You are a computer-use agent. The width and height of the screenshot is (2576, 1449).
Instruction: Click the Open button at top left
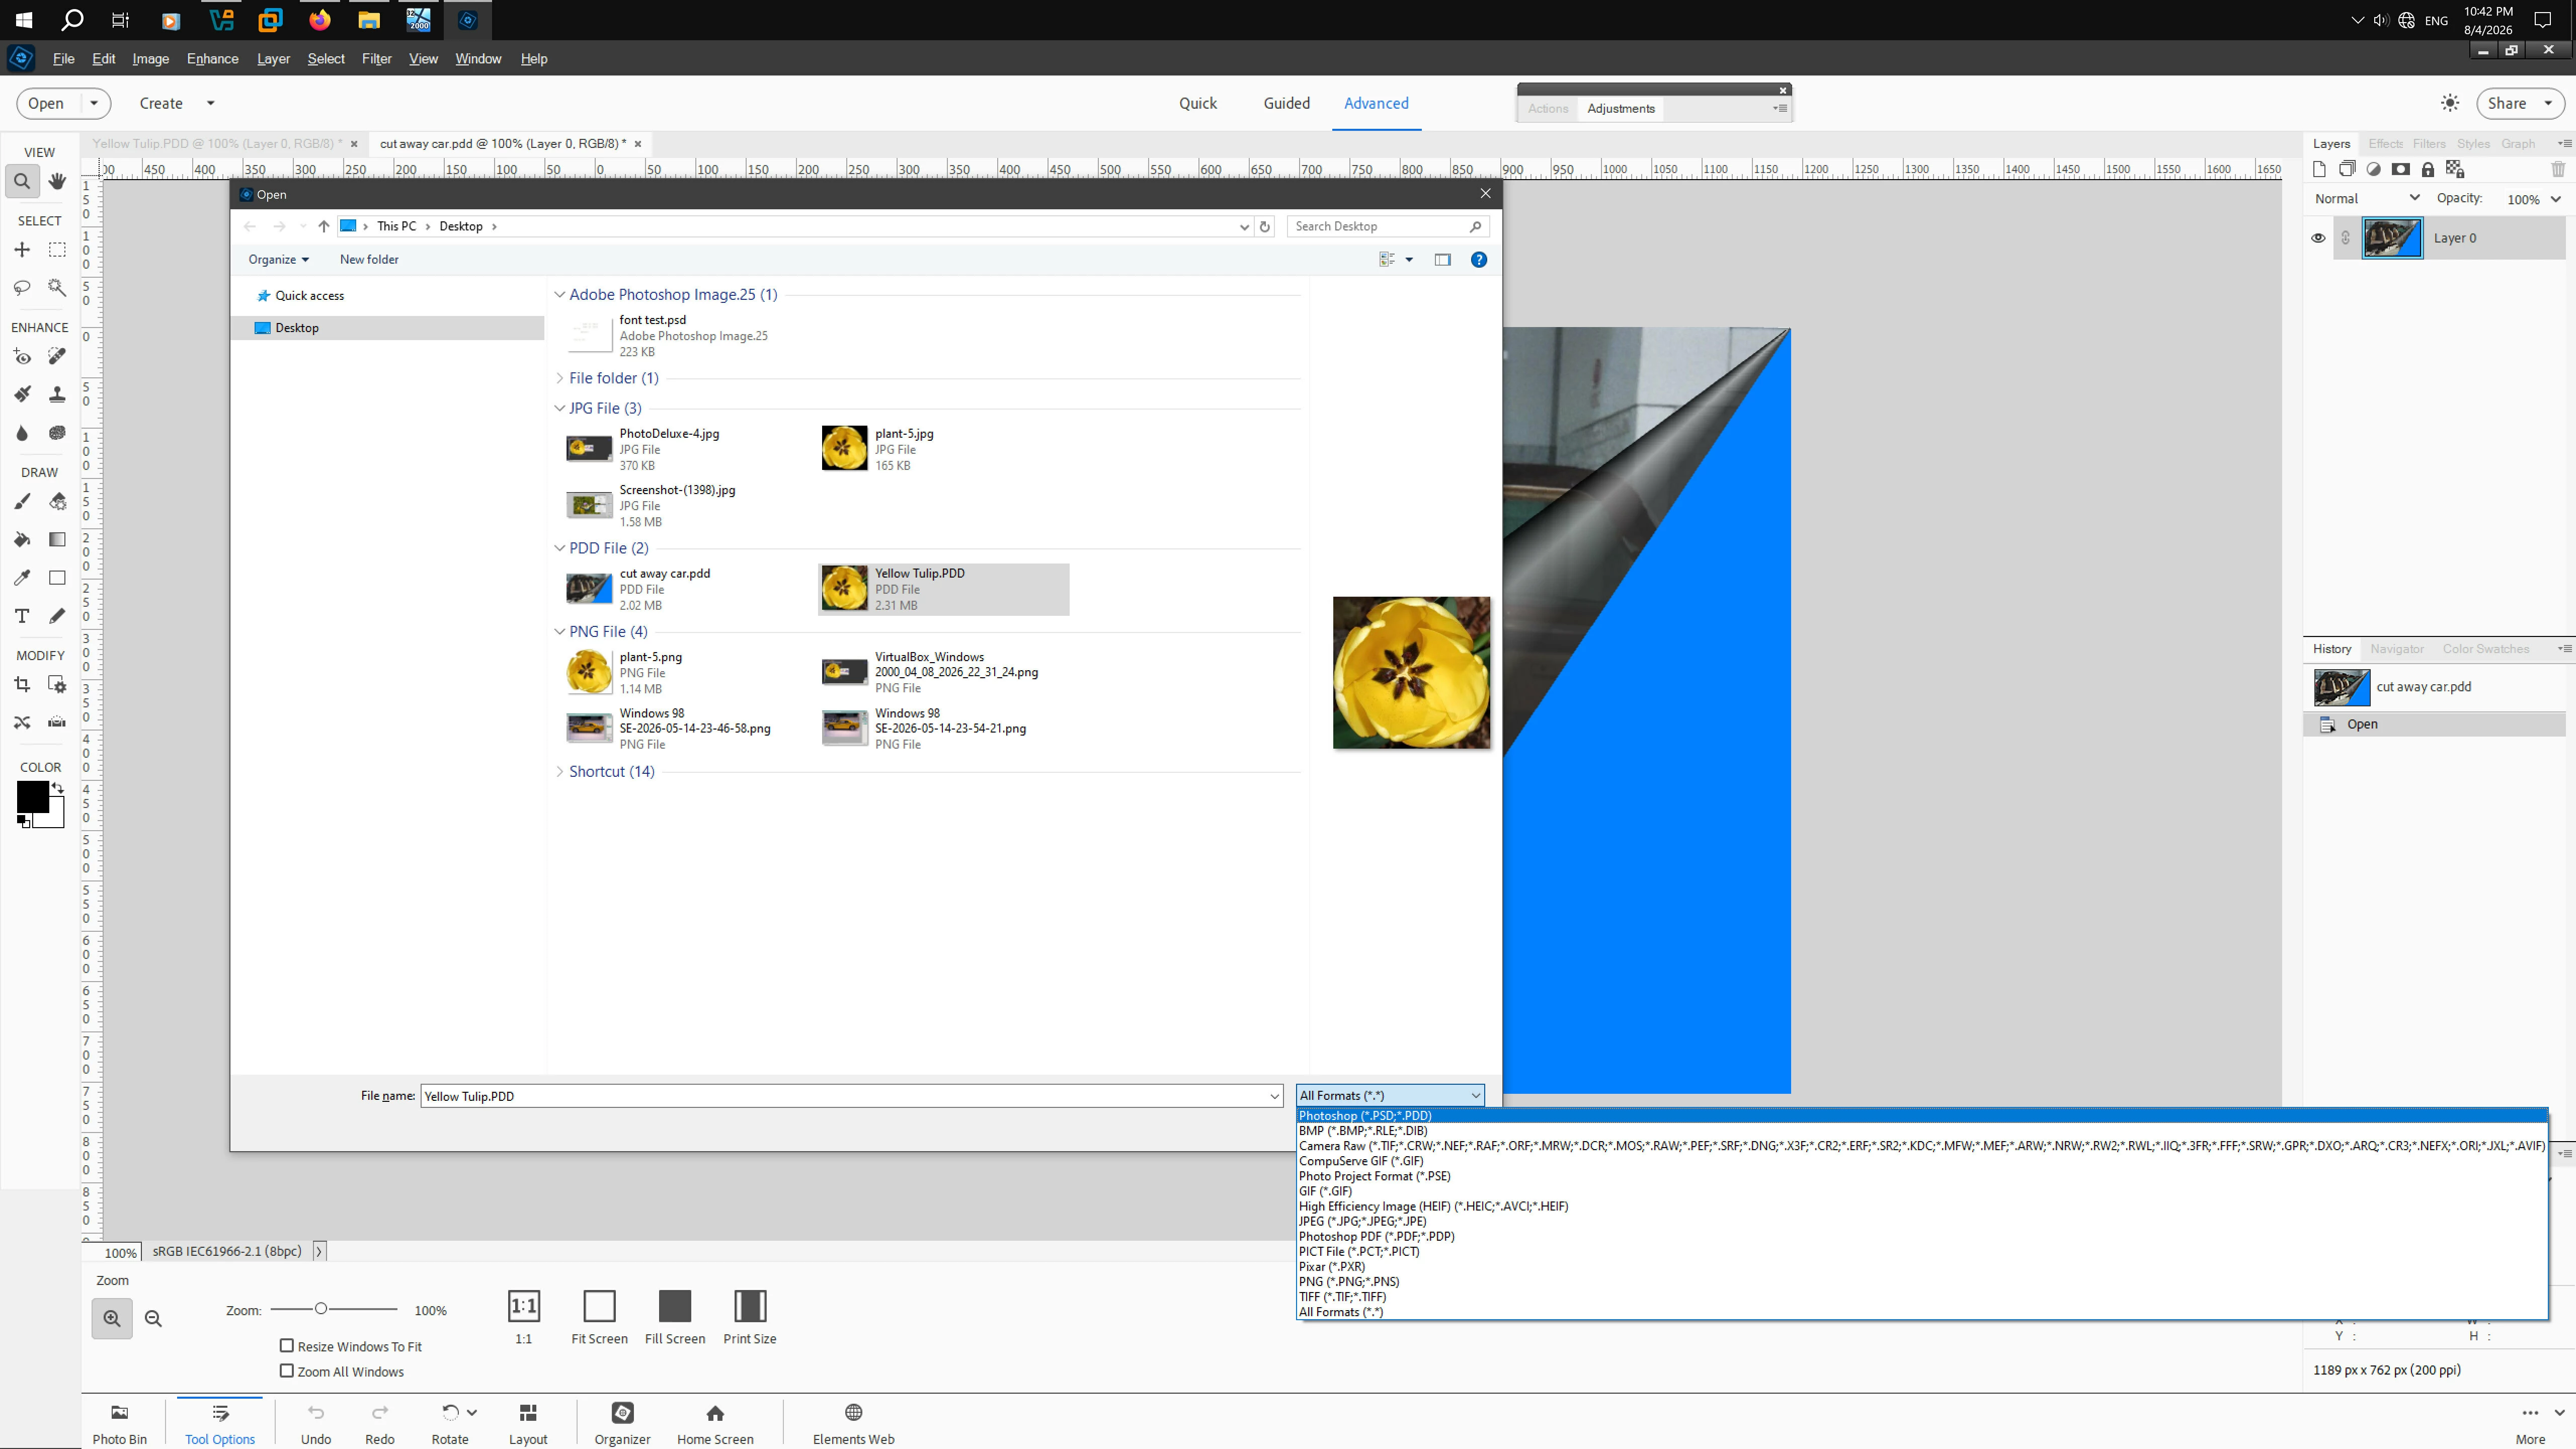(46, 103)
